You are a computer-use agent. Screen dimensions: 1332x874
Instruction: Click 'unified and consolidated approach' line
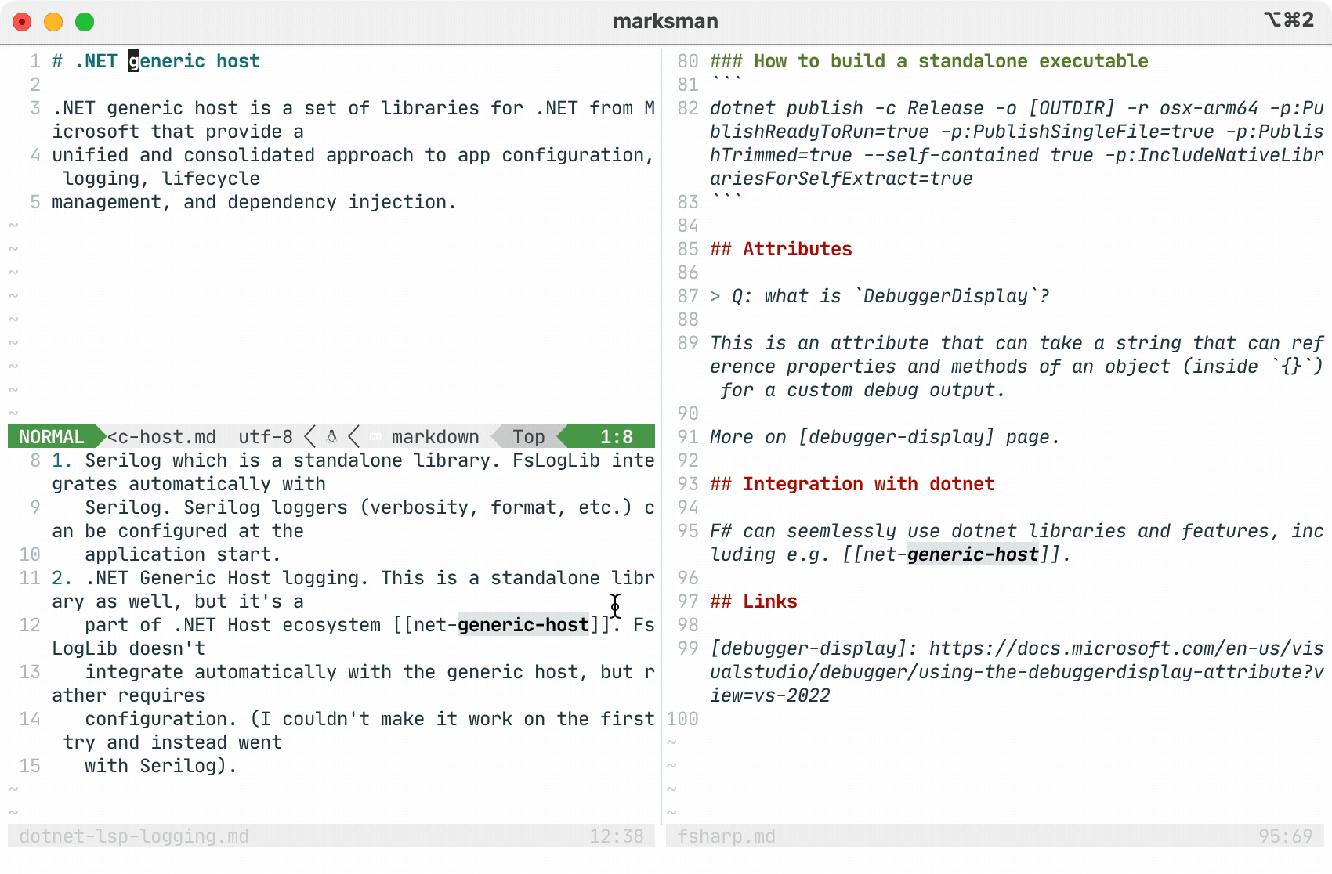(353, 155)
